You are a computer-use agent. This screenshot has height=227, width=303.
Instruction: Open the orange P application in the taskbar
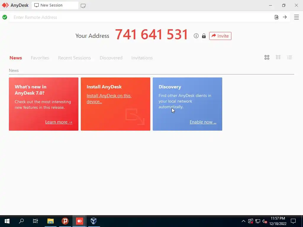tap(65, 221)
